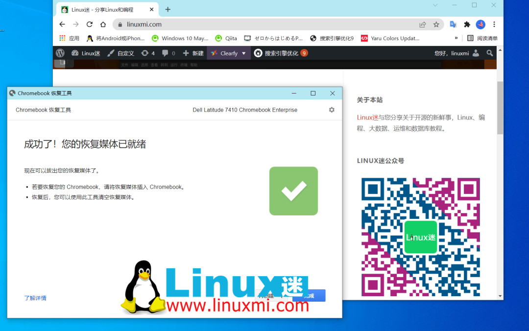Screen dimensions: 529x331
Task: Share this page via address bar icon
Action: pos(422,24)
